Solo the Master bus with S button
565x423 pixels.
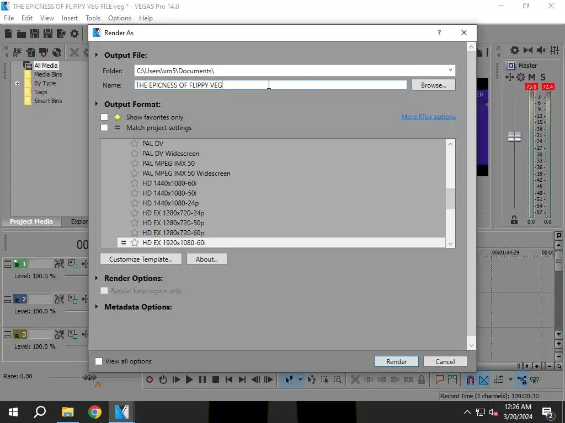coord(543,77)
